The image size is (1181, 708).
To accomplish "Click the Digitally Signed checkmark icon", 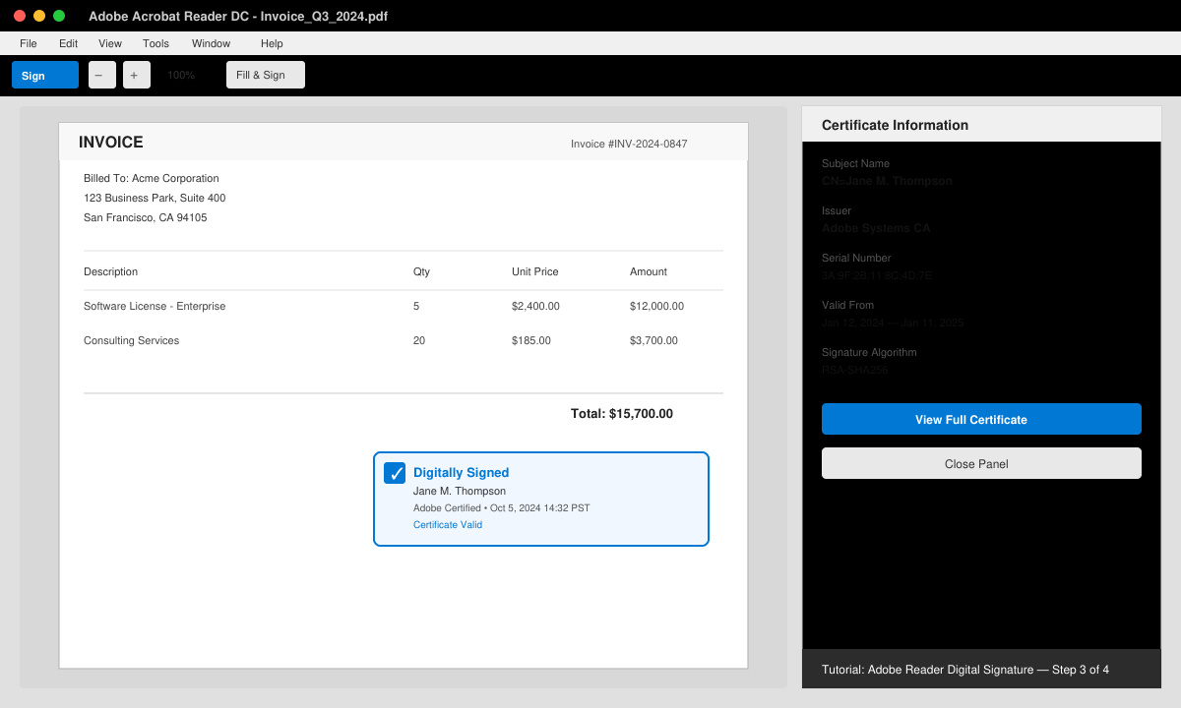I will (x=395, y=473).
